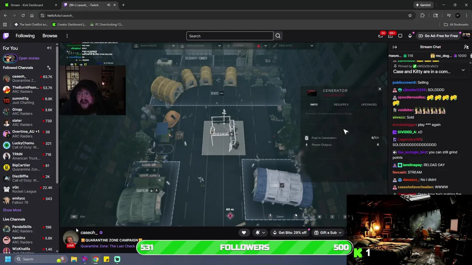Click the Windows taskbar search box
This screenshot has height=265, width=472.
[x=41, y=259]
